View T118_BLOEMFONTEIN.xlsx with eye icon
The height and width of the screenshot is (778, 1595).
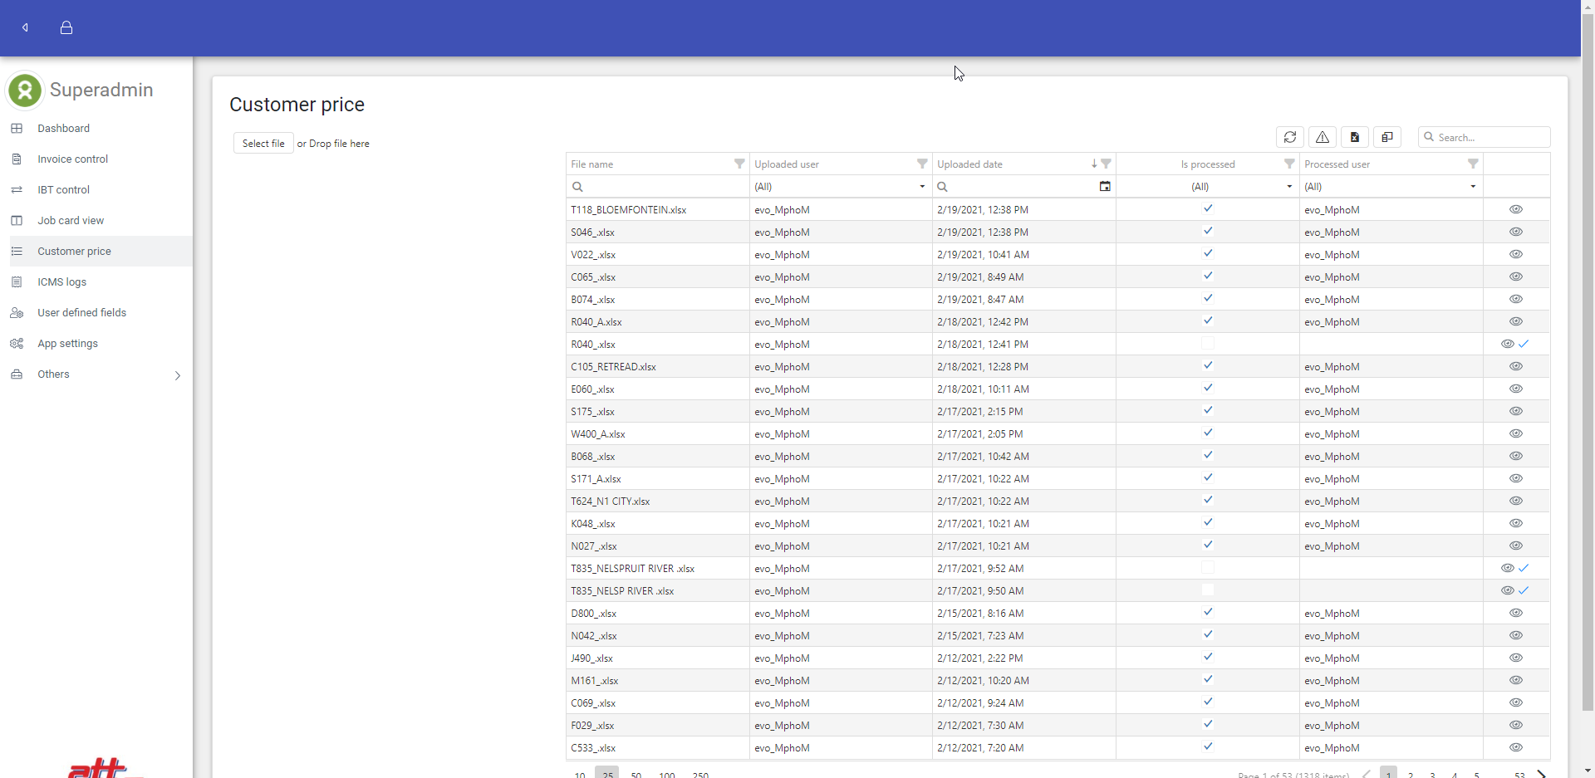pos(1515,209)
